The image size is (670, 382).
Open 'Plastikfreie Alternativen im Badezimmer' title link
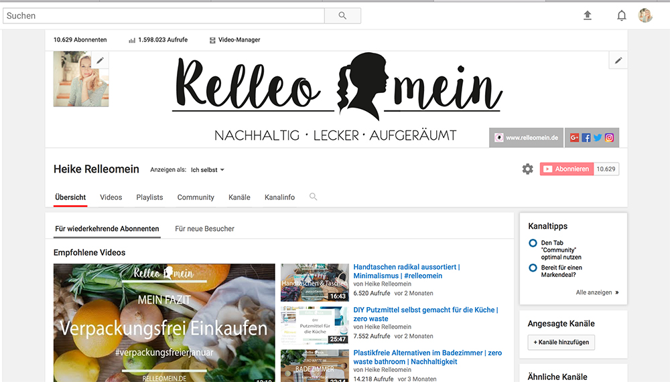point(427,357)
